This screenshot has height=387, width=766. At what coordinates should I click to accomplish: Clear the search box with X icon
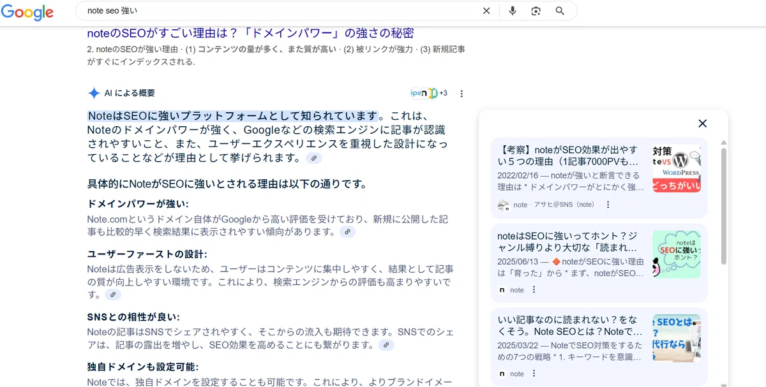pos(486,11)
